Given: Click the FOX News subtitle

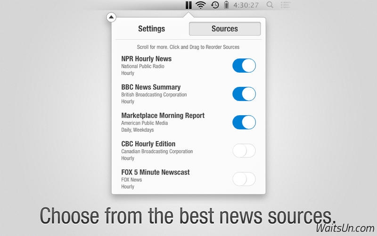Looking at the screenshot, I should click(x=131, y=180).
